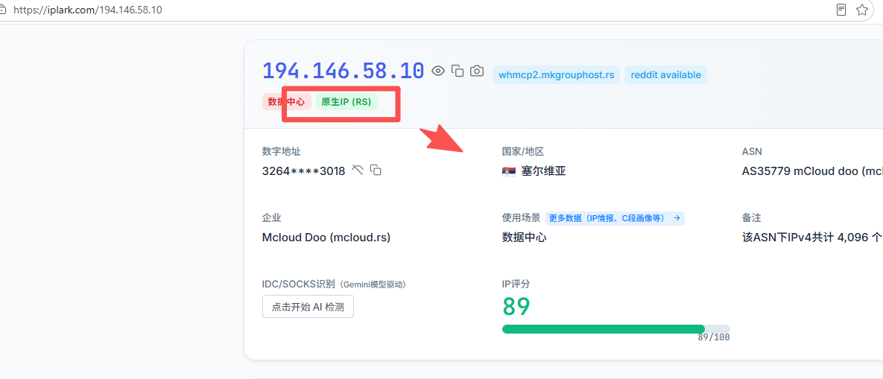Click the 企业 label
The height and width of the screenshot is (379, 883).
[x=271, y=217]
